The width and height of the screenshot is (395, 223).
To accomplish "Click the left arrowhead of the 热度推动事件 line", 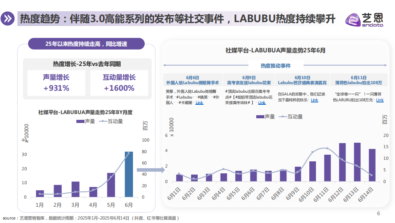I will pyautogui.click(x=165, y=66).
